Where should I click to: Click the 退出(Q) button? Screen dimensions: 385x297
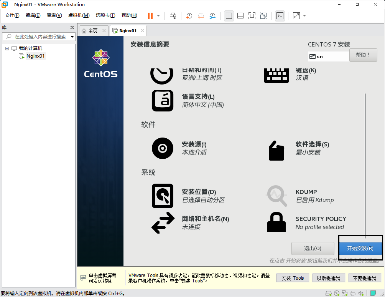click(313, 249)
